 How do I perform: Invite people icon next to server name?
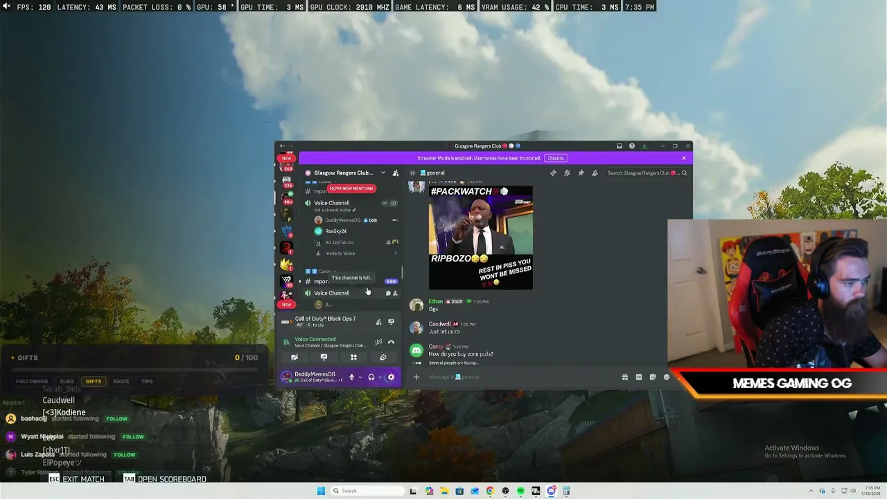coord(395,173)
